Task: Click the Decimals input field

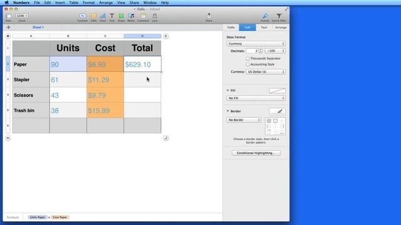Action: point(252,51)
